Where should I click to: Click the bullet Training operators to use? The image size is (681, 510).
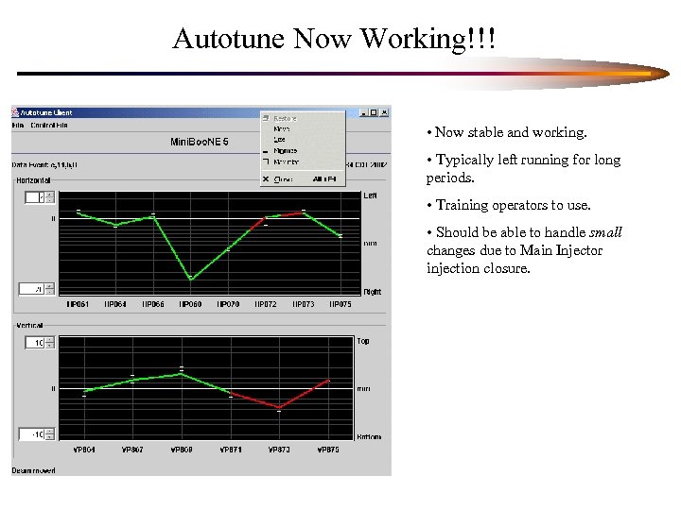point(508,205)
